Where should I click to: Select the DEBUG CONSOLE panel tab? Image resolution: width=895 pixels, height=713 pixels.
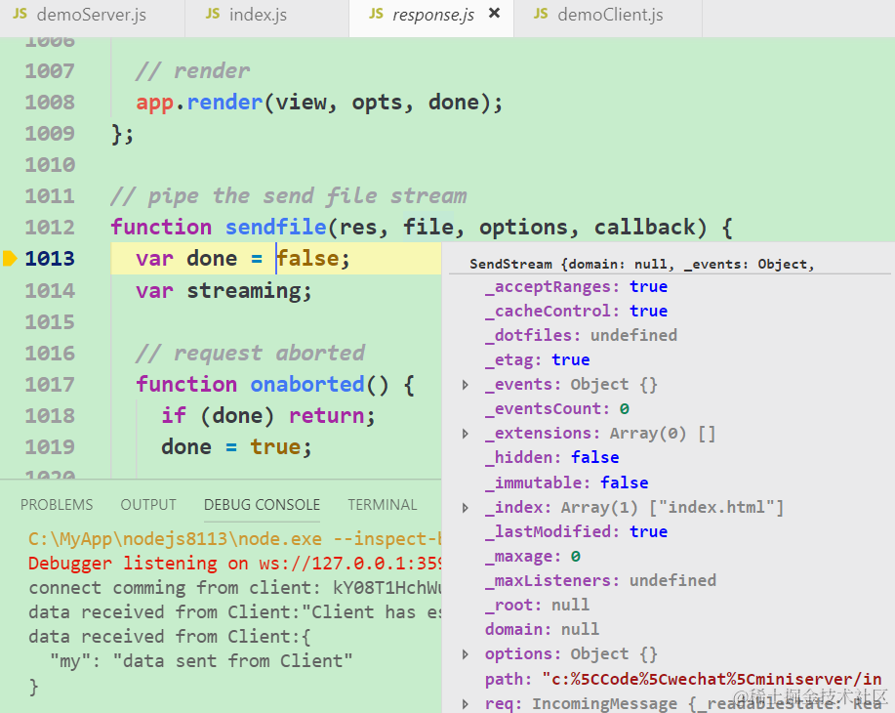tap(262, 505)
